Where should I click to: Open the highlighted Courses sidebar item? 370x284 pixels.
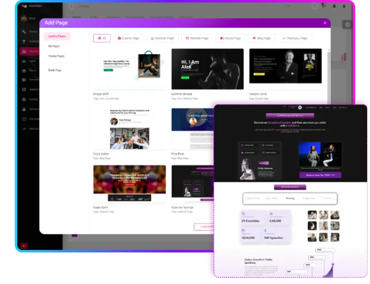point(29,51)
